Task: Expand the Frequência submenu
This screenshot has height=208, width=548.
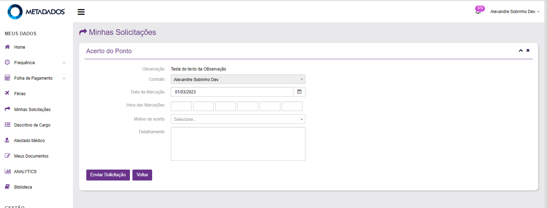Action: pos(64,63)
